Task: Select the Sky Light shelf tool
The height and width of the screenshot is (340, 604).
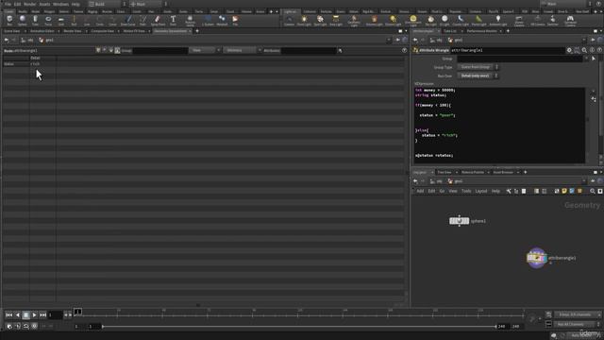Action: pyautogui.click(x=430, y=21)
